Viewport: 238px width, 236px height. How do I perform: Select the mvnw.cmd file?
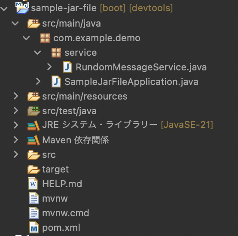pos(59,213)
